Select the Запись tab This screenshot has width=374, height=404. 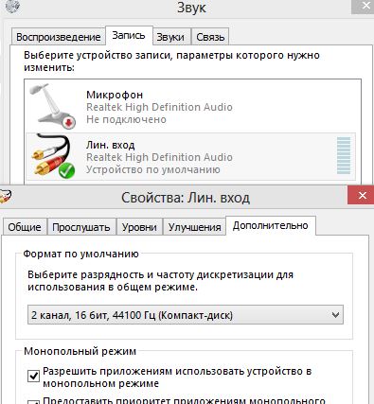(x=129, y=35)
